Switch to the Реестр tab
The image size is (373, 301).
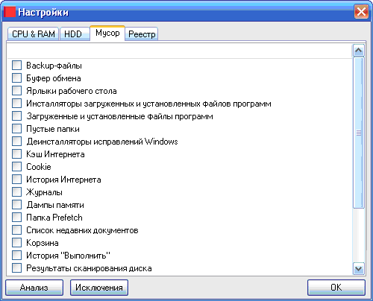point(142,34)
